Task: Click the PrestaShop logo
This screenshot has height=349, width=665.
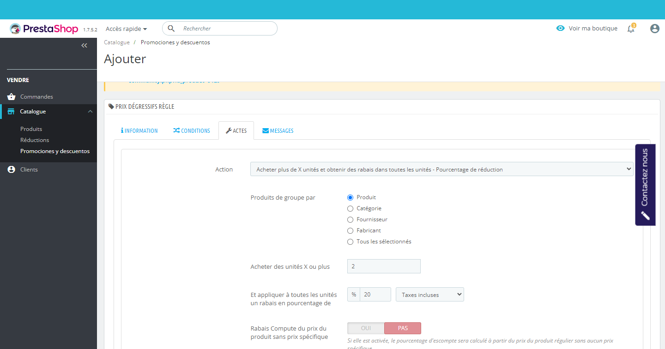Action: click(44, 29)
